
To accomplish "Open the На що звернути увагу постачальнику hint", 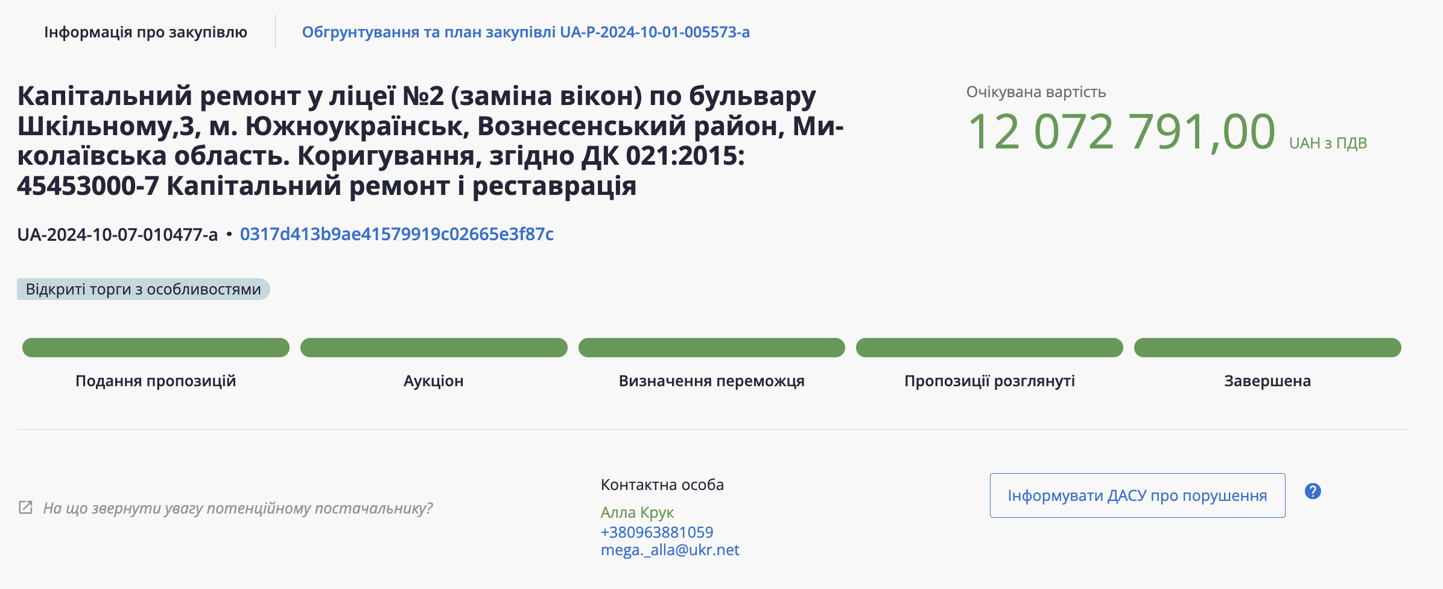I will click(x=238, y=508).
